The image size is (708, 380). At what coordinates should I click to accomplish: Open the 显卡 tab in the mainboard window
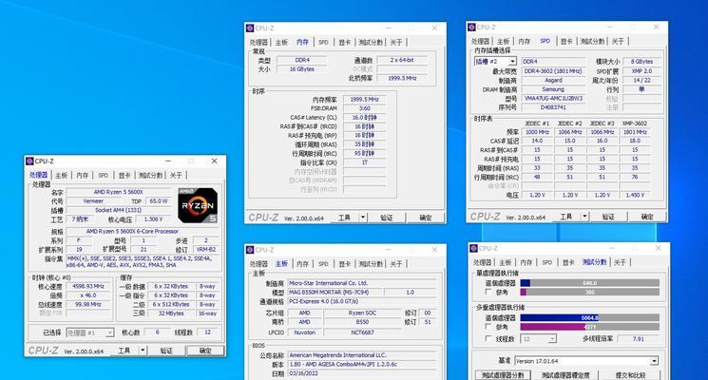345,263
